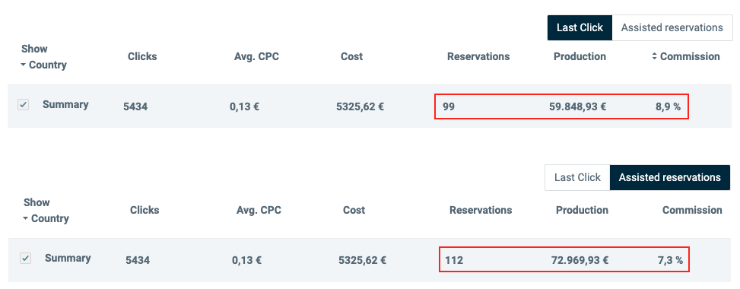Viewport: 740px width, 289px height.
Task: Click Reservations header in bottom table
Action: [481, 210]
